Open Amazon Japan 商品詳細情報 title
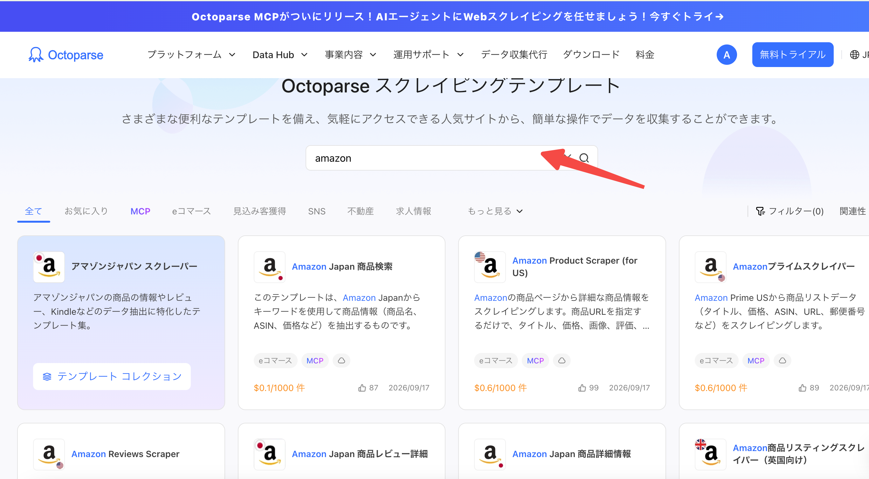869x479 pixels. 571,454
